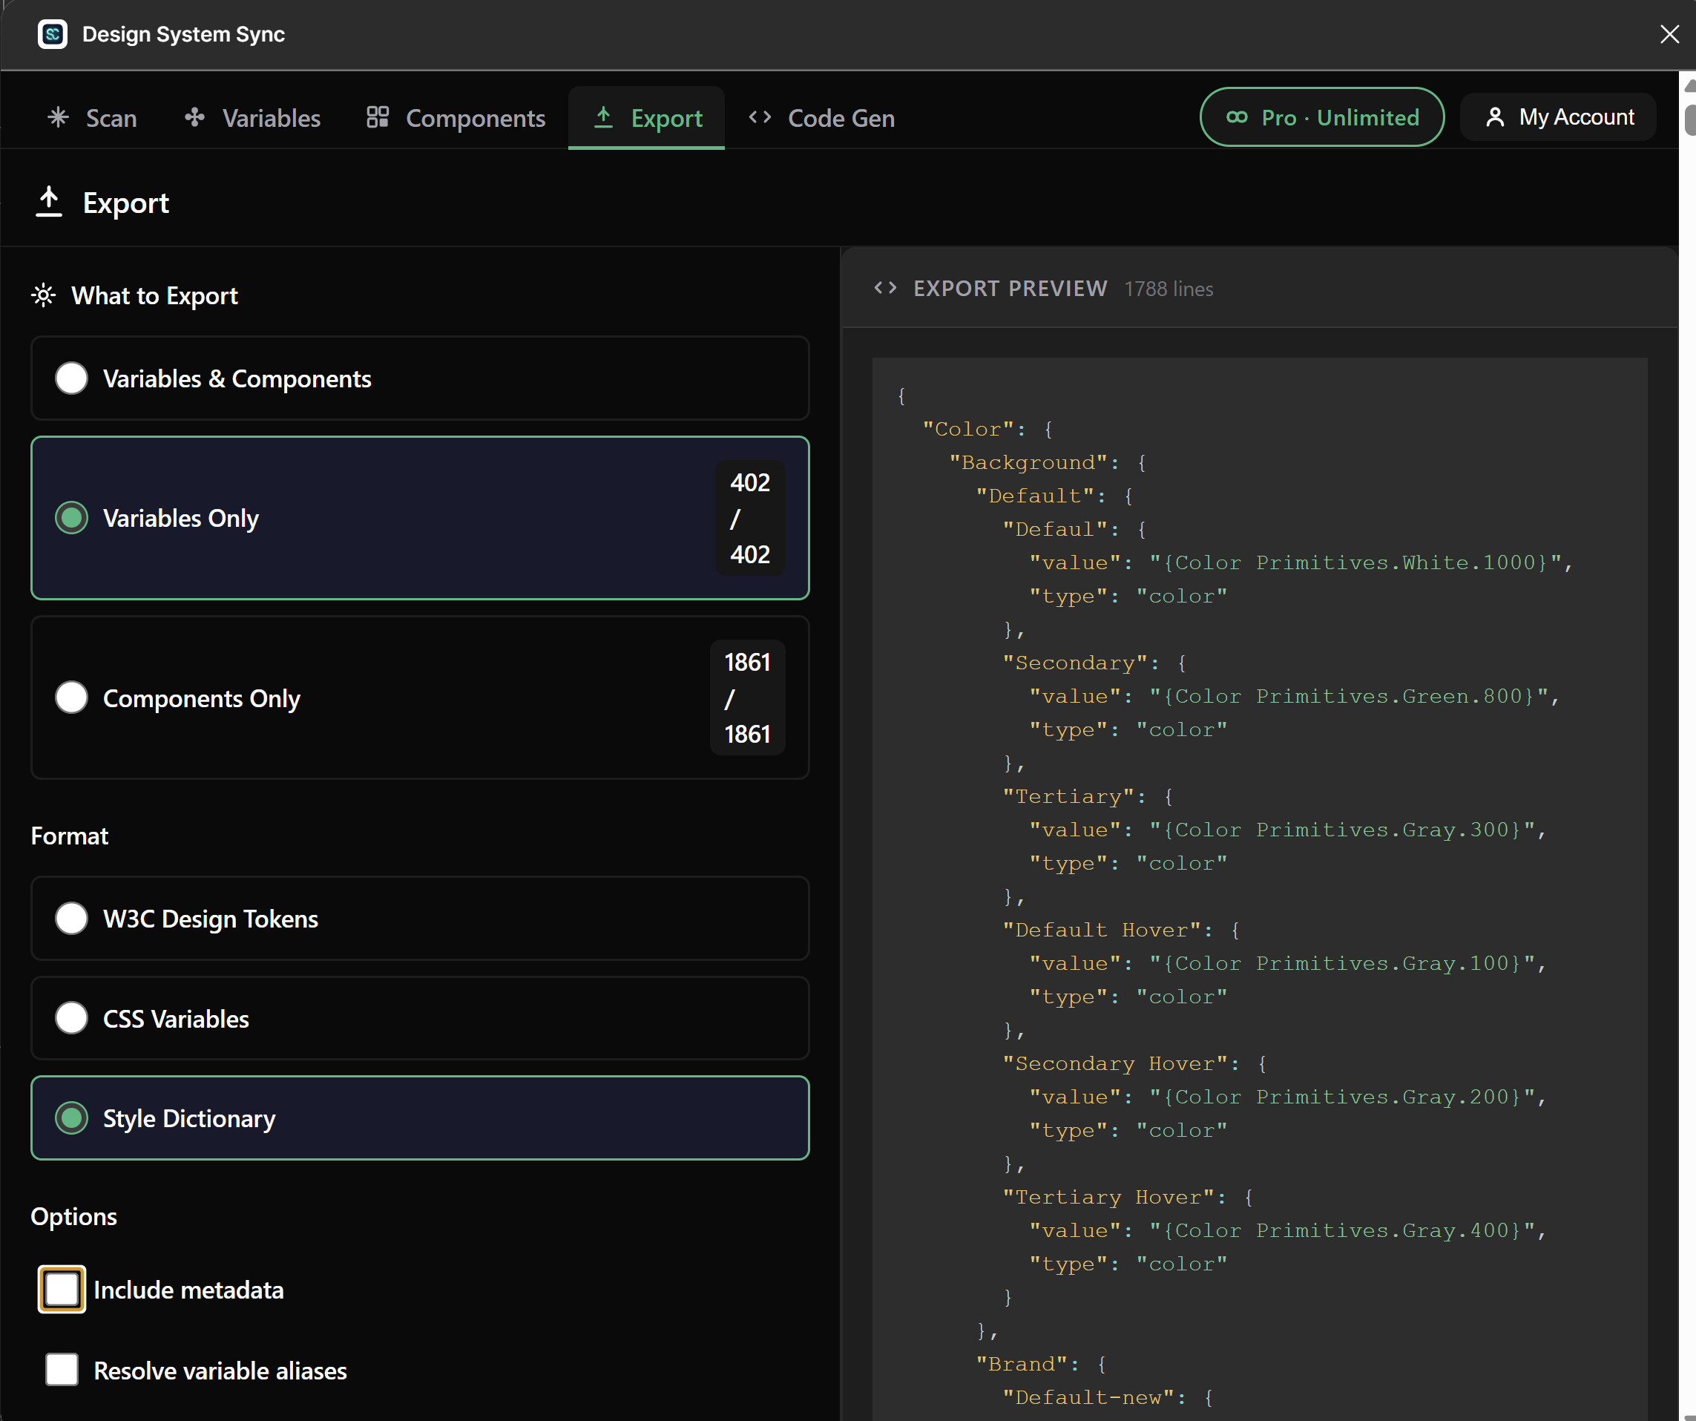The height and width of the screenshot is (1421, 1696).
Task: Click the 1861 / 1861 component count badge
Action: coord(747,698)
